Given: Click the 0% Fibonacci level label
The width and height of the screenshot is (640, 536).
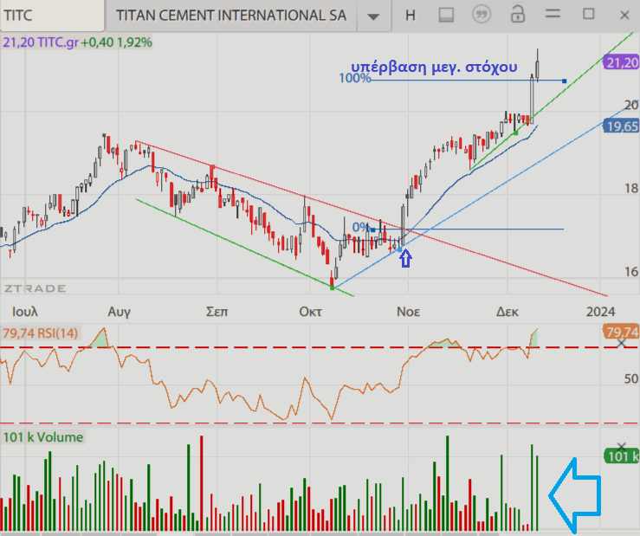Looking at the screenshot, I should coord(360,227).
